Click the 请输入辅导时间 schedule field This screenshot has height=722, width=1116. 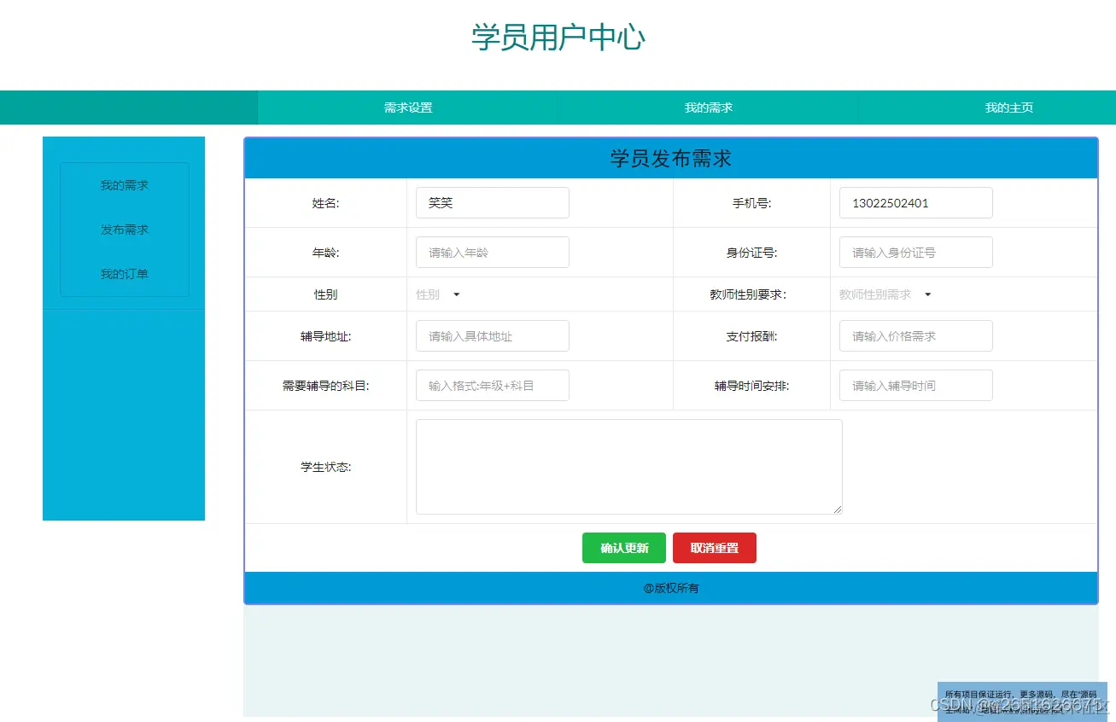[914, 385]
